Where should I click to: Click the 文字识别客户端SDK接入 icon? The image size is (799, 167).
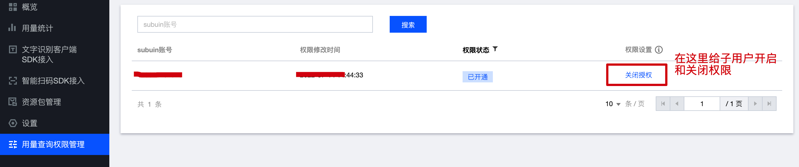13,49
